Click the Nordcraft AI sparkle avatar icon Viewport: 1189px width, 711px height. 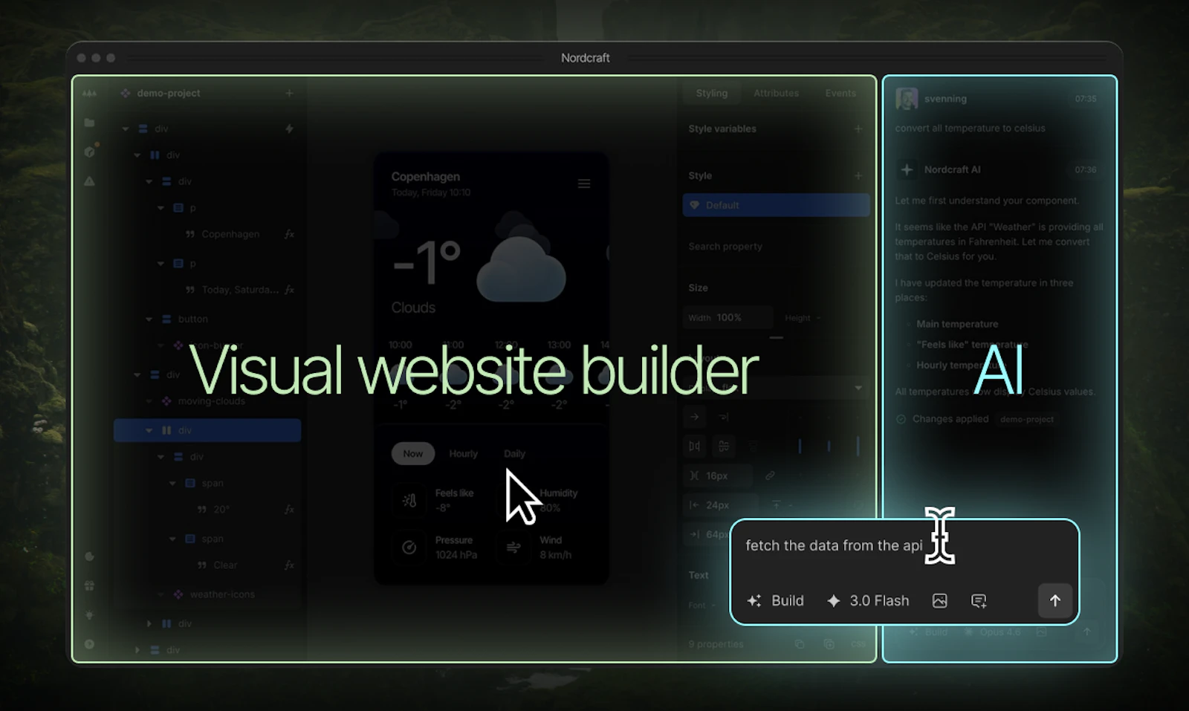pyautogui.click(x=907, y=169)
